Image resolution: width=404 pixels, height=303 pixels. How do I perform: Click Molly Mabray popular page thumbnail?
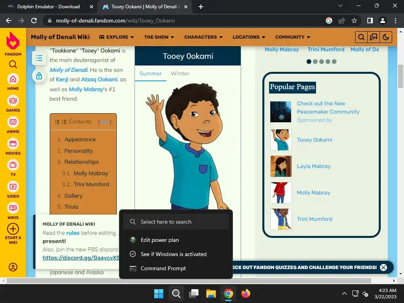coord(281,193)
